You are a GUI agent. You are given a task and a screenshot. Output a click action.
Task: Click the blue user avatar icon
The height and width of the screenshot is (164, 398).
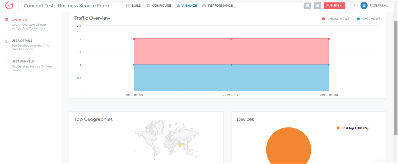tap(364, 6)
